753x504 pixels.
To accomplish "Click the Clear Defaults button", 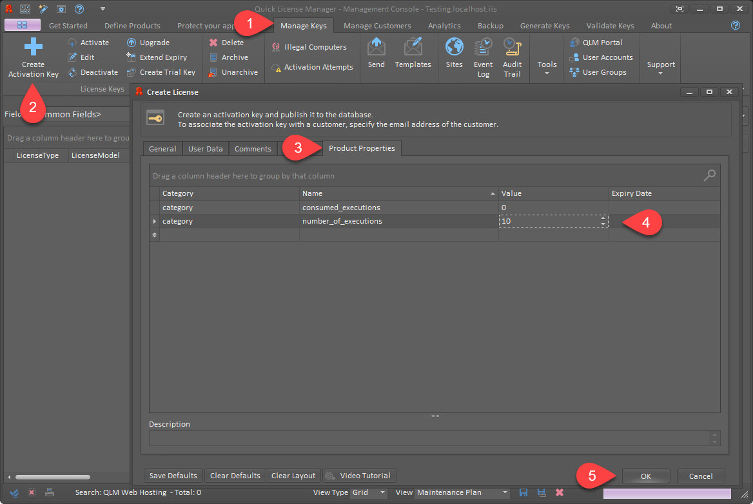I will coord(235,476).
